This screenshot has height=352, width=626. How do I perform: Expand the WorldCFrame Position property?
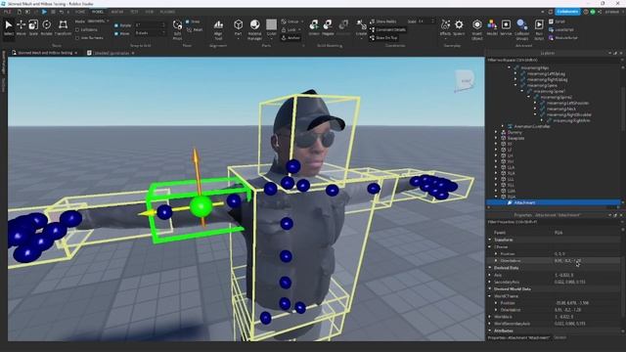(x=496, y=303)
